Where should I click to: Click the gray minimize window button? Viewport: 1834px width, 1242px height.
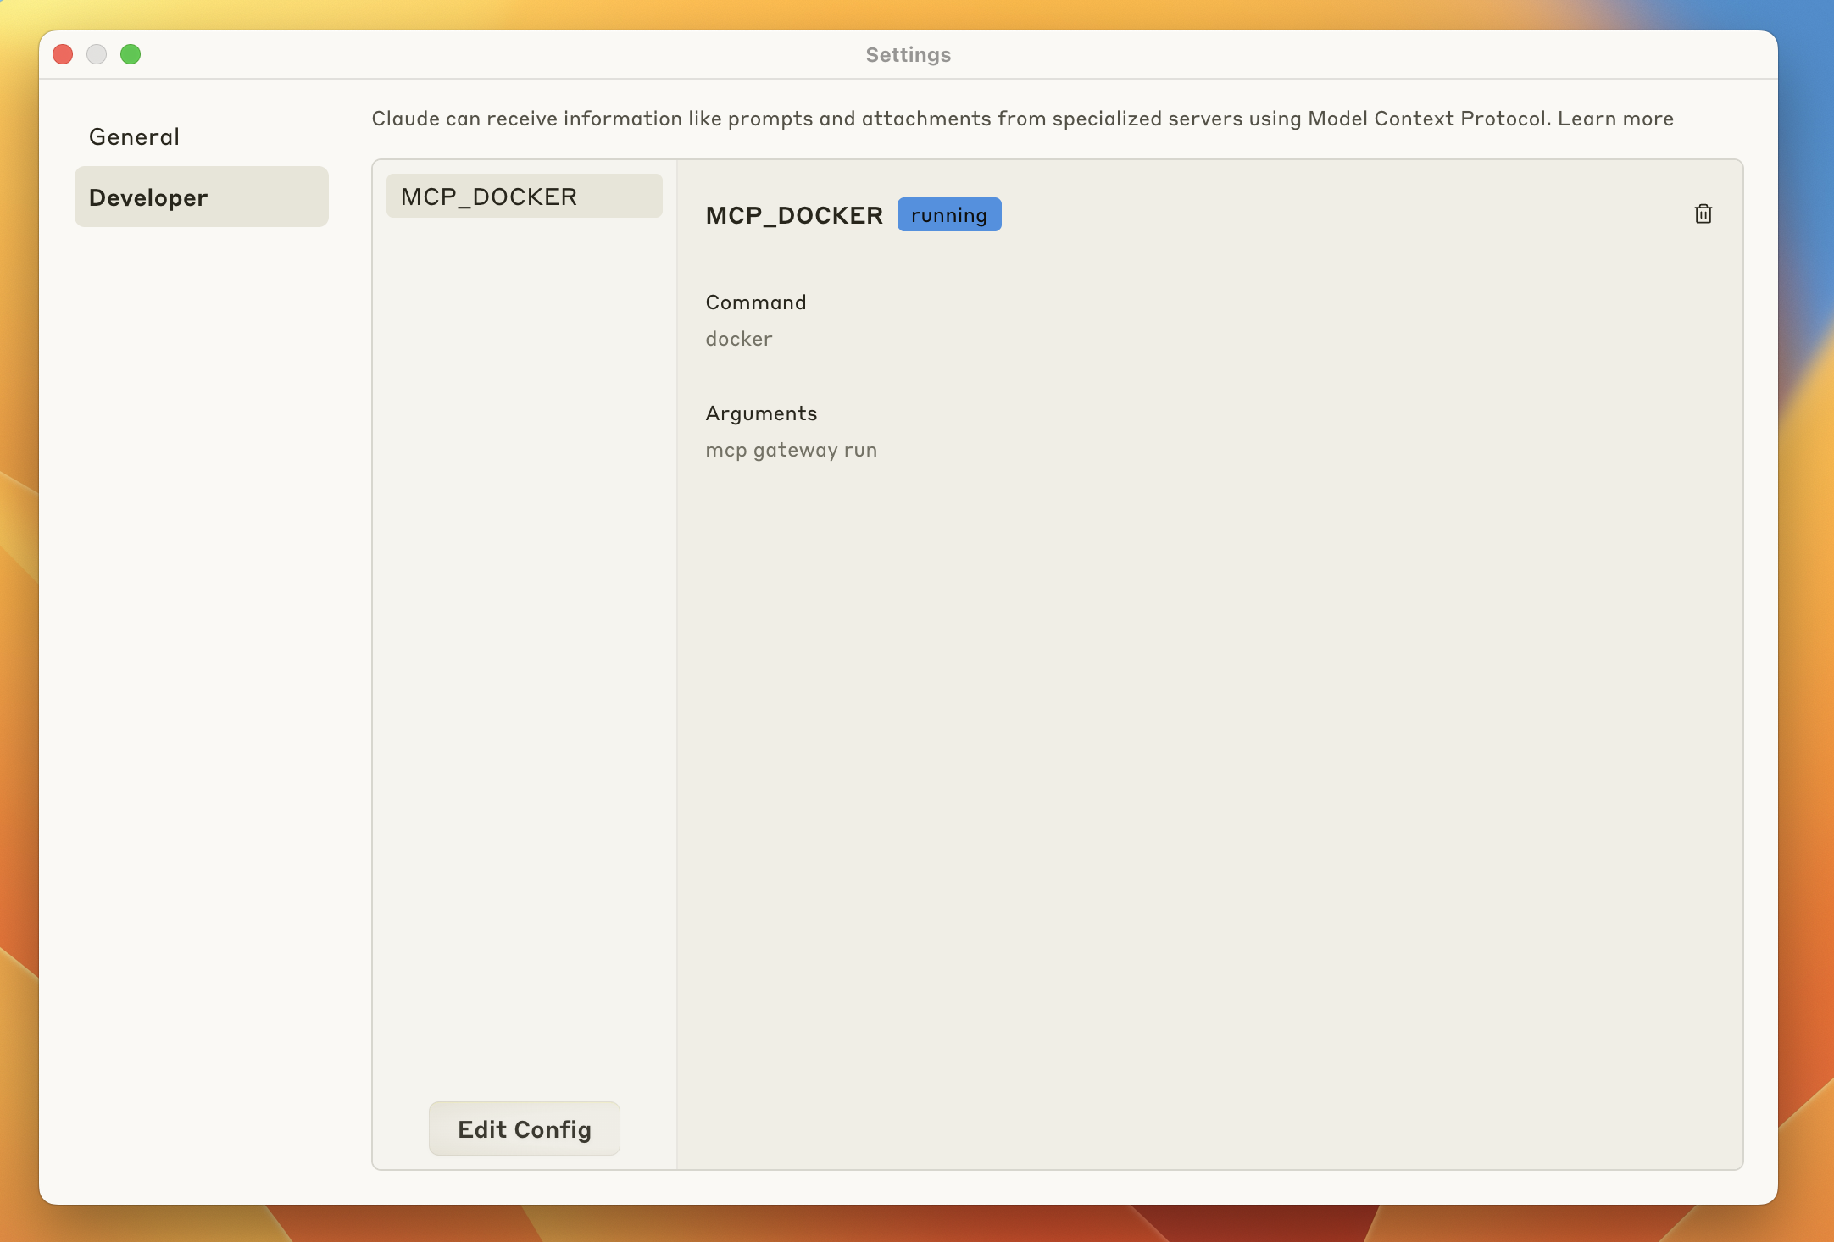point(97,54)
